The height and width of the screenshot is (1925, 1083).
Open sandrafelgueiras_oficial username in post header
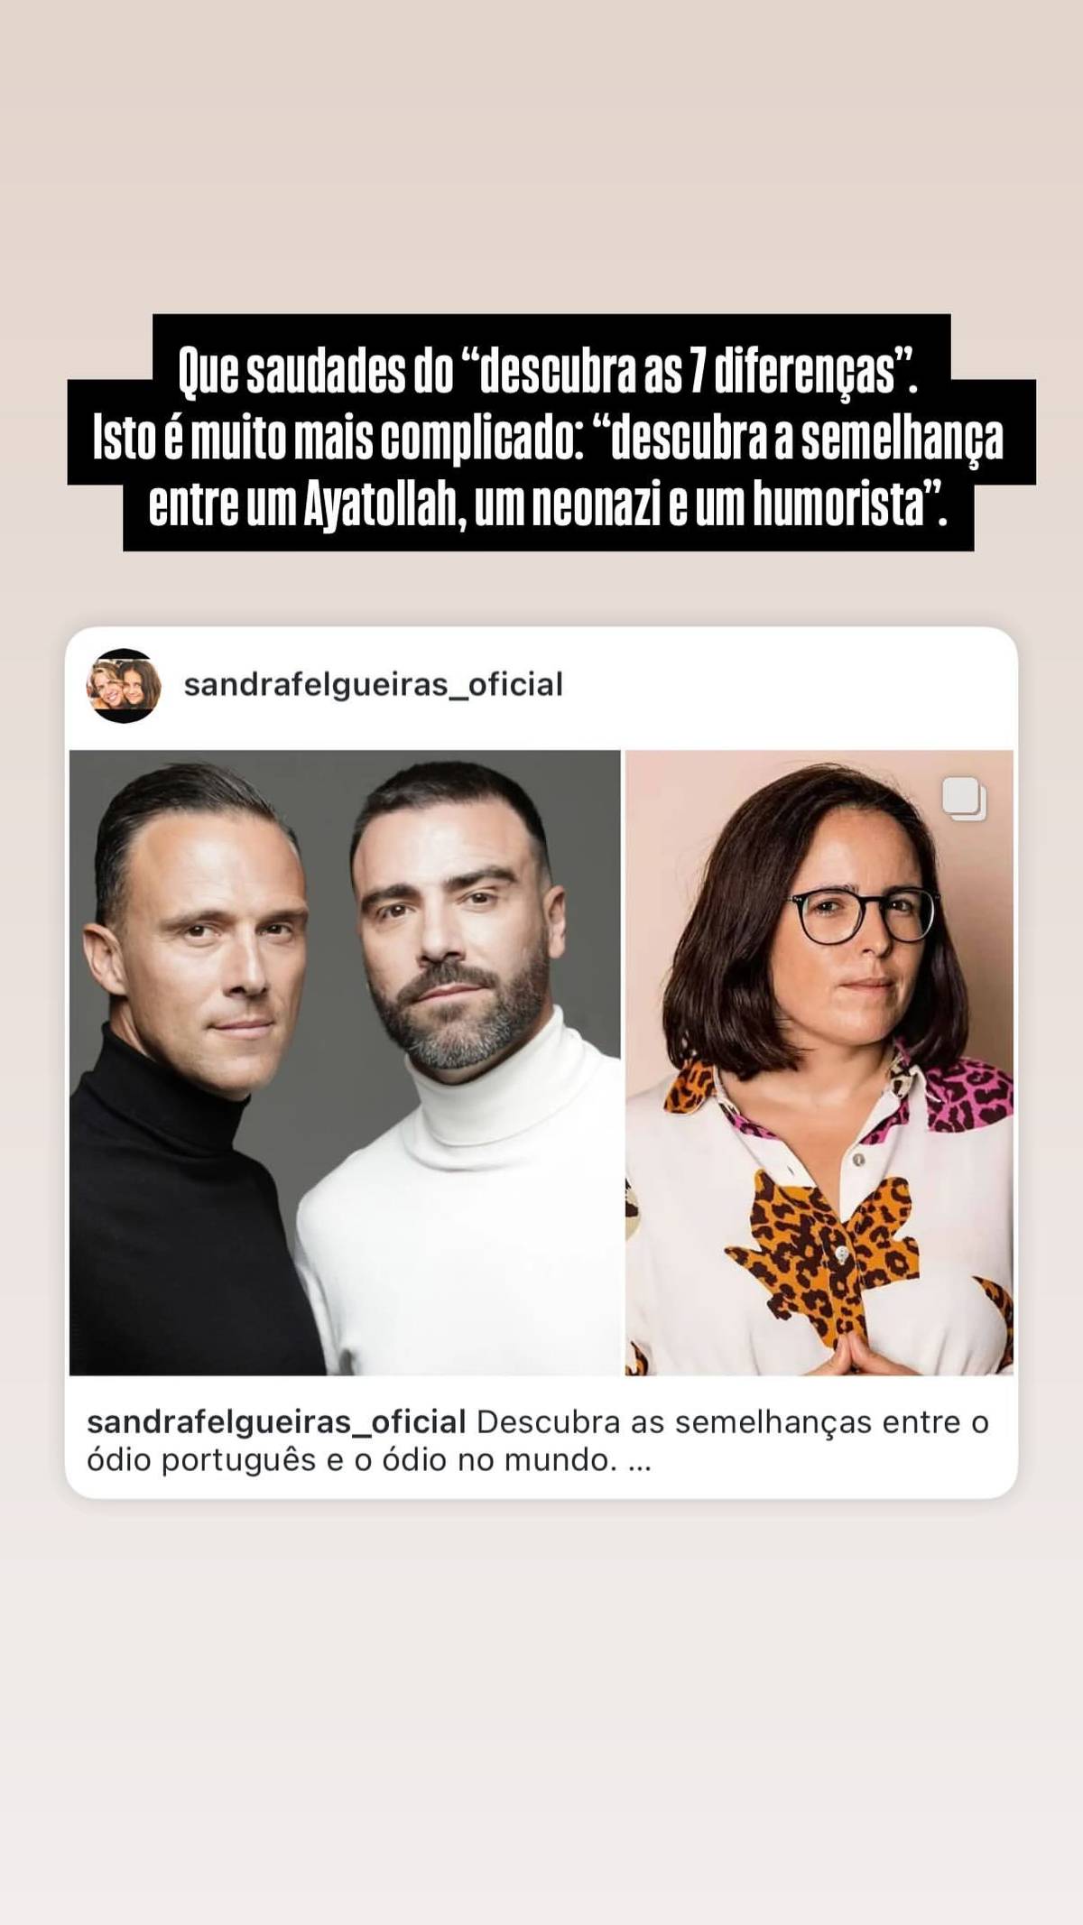pyautogui.click(x=373, y=684)
